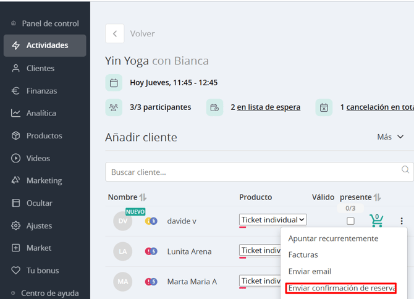Screen dimensions: 414x299
Task: Click the participants group icon
Action: (114, 107)
